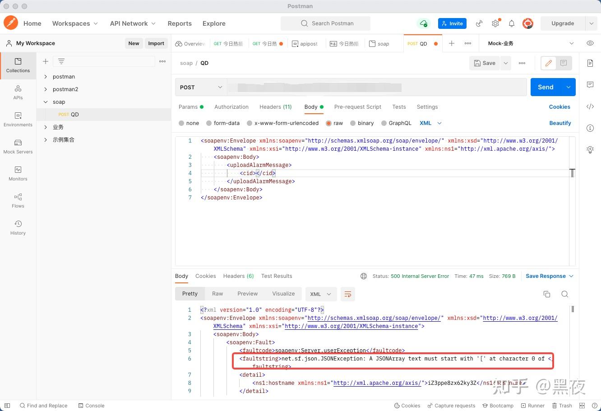Open the settings gear in header
The height and width of the screenshot is (411, 601).
point(495,23)
